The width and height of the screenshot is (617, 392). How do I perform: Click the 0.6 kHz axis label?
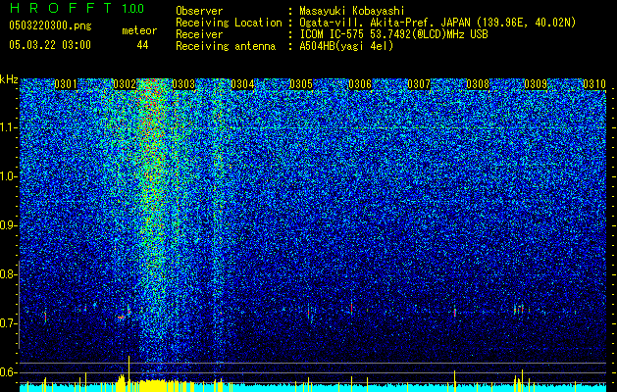pyautogui.click(x=8, y=372)
